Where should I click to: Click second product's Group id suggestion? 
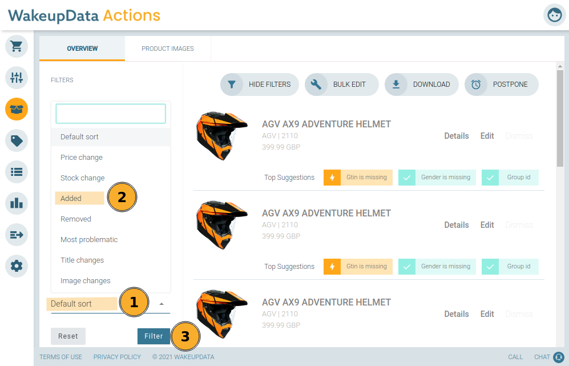tap(510, 267)
